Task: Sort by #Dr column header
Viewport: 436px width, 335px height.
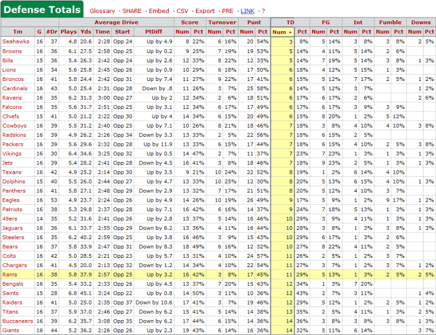Action: (x=52, y=32)
